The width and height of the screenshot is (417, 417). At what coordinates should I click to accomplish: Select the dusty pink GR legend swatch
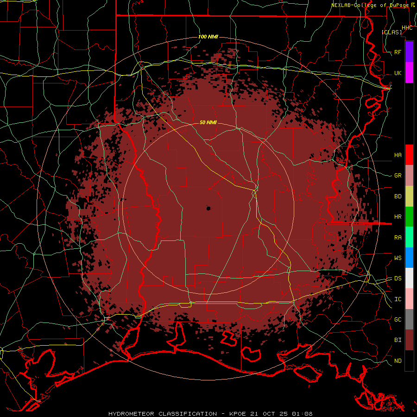[x=409, y=176]
